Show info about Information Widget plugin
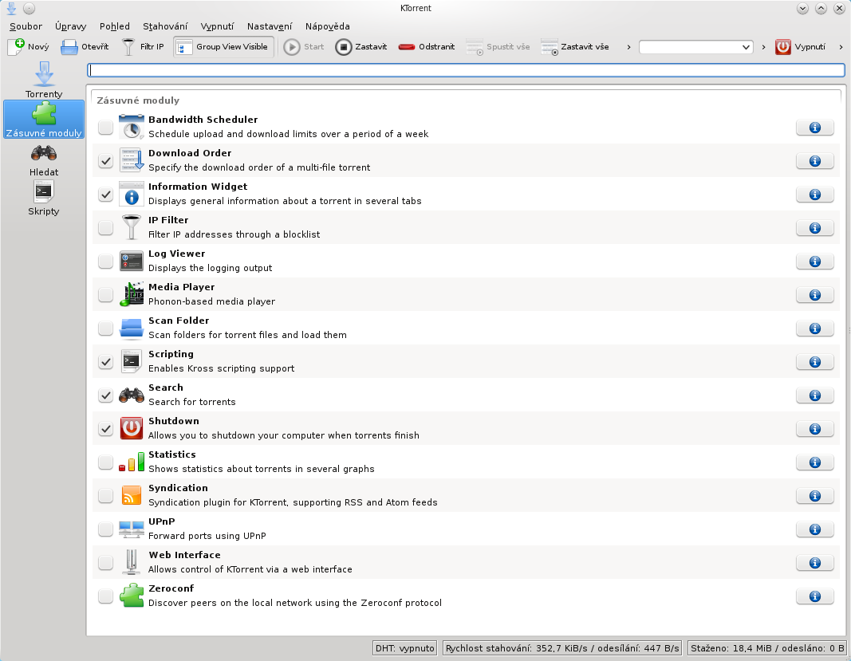This screenshot has height=661, width=851. 814,195
